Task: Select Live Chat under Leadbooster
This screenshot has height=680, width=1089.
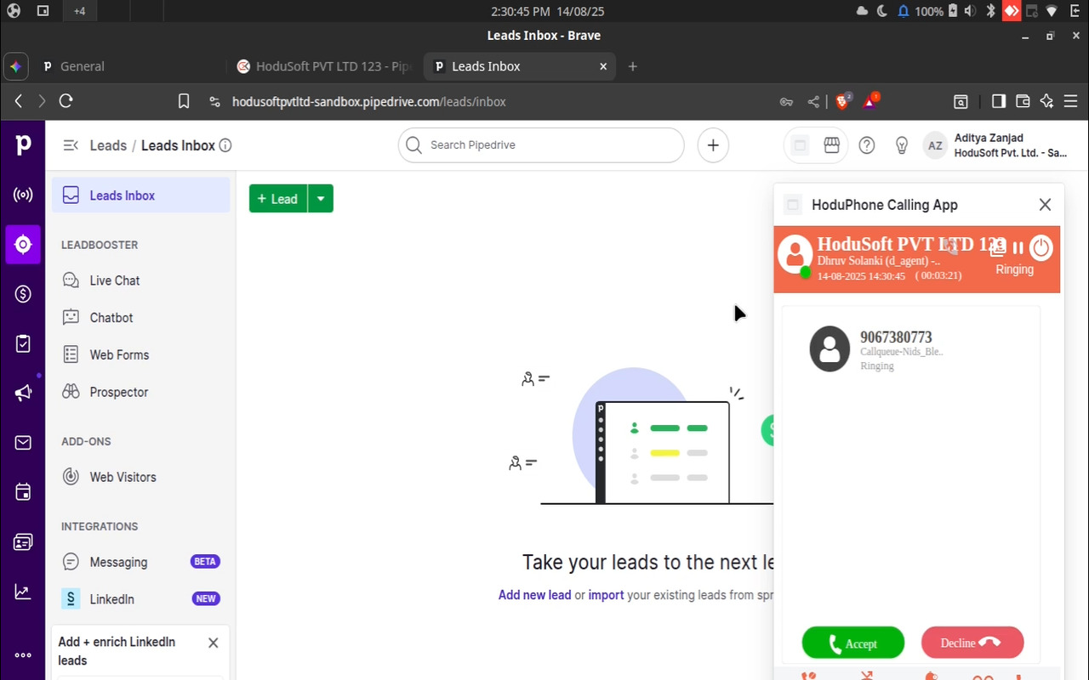Action: click(x=114, y=280)
